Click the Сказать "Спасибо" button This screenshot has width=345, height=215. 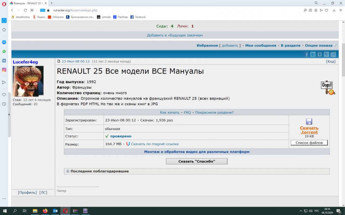pyautogui.click(x=197, y=161)
